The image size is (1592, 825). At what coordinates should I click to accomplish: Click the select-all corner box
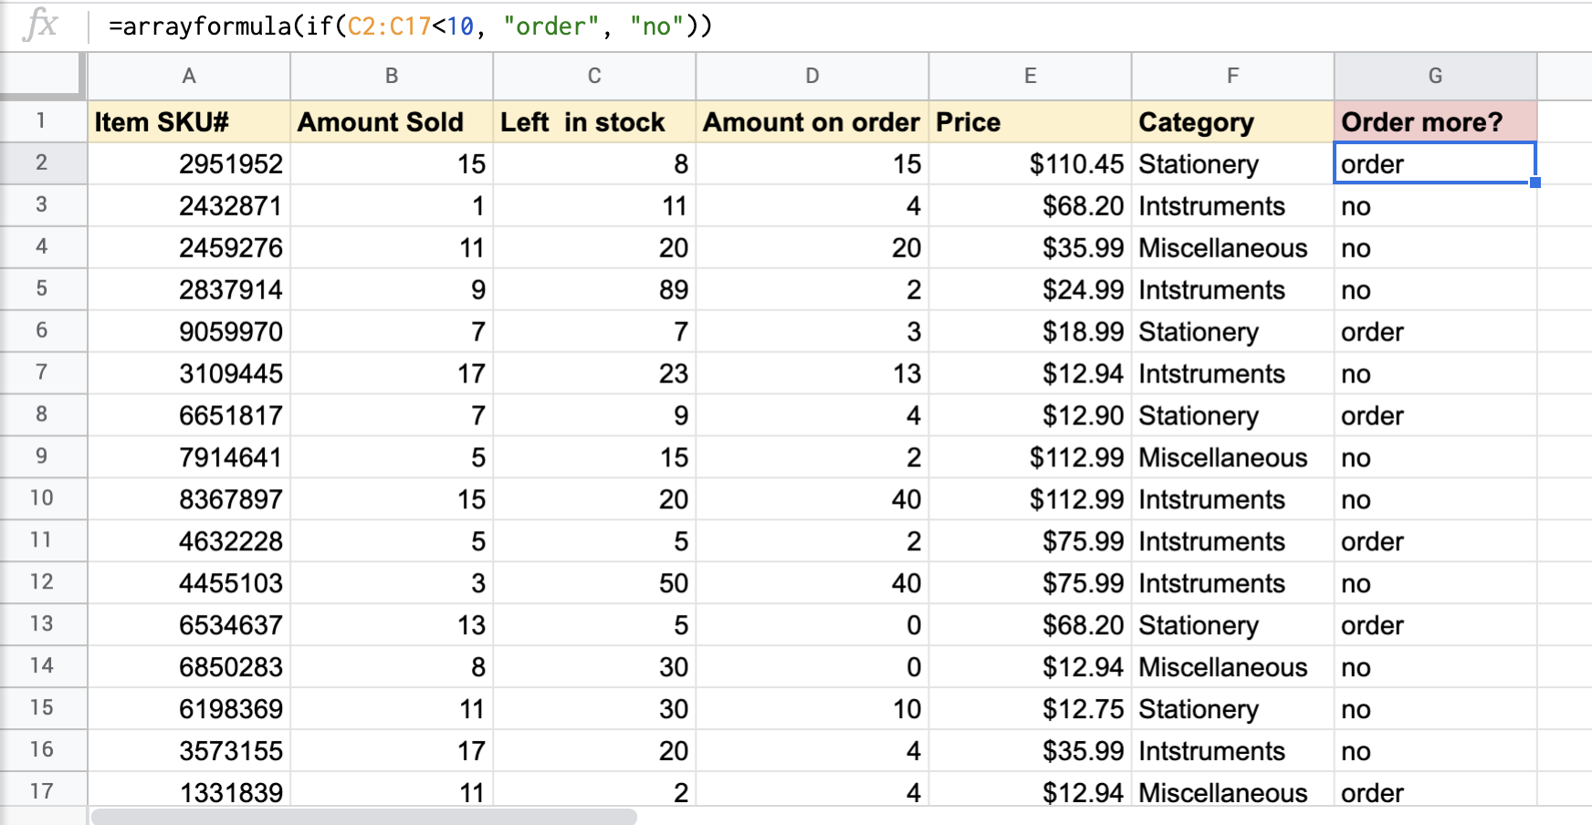click(42, 76)
